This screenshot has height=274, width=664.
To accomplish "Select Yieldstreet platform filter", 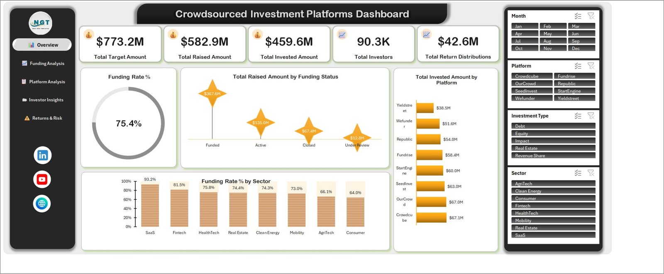I will click(x=574, y=99).
